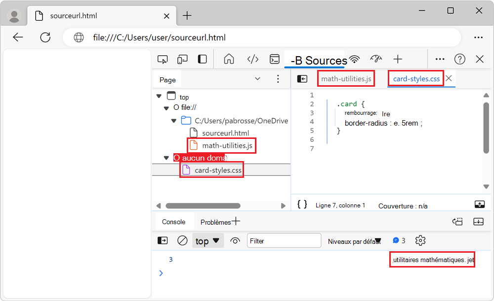Change DevTools dock location
Screen dimensions: 494x301
coord(202,59)
